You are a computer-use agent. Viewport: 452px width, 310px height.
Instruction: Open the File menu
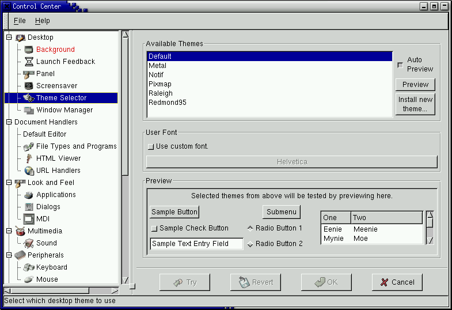(20, 21)
